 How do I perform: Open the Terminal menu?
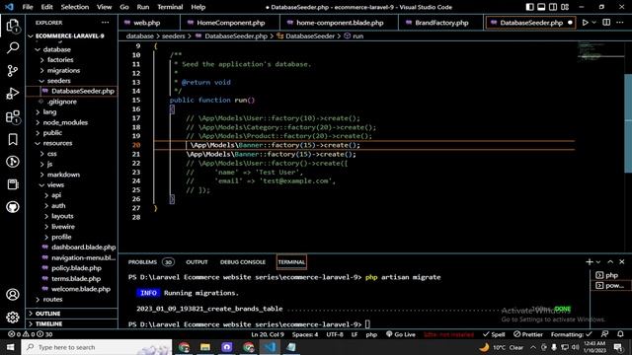(x=170, y=7)
